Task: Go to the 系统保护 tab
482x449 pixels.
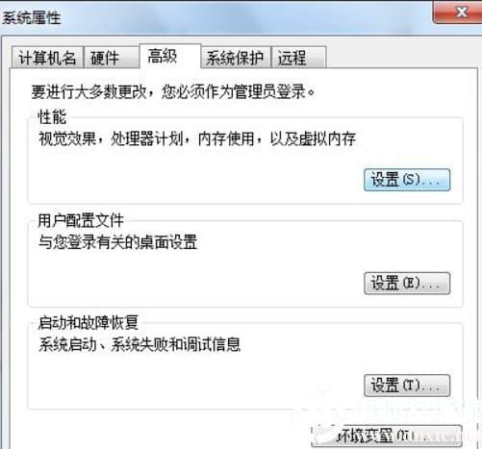Action: [236, 58]
